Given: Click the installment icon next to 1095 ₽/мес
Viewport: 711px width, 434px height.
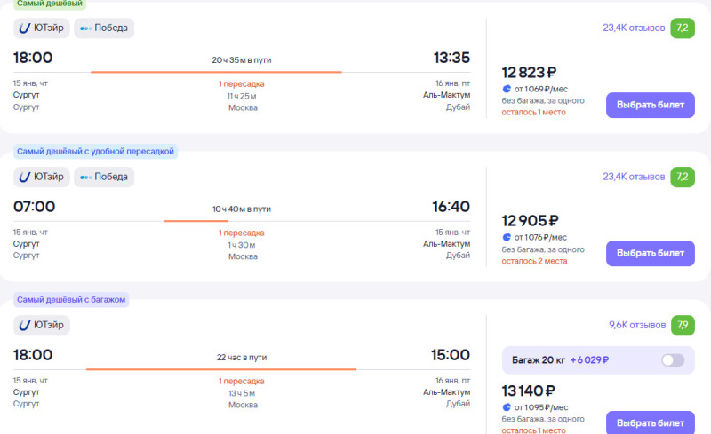Looking at the screenshot, I should point(507,406).
